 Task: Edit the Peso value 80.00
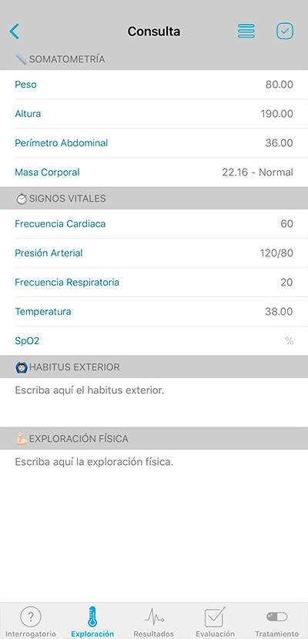pyautogui.click(x=279, y=85)
